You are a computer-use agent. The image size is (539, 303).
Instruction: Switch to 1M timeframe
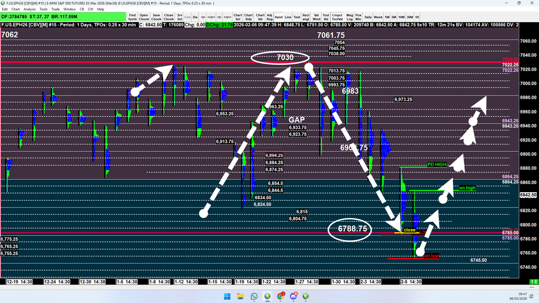click(x=387, y=17)
